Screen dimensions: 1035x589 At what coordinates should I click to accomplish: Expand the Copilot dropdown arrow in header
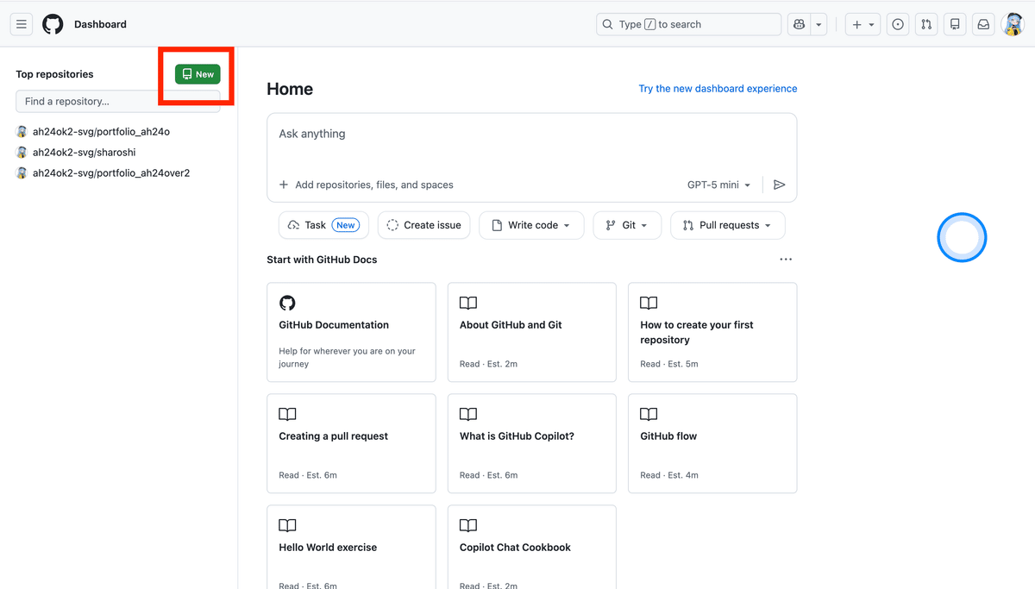pos(819,24)
